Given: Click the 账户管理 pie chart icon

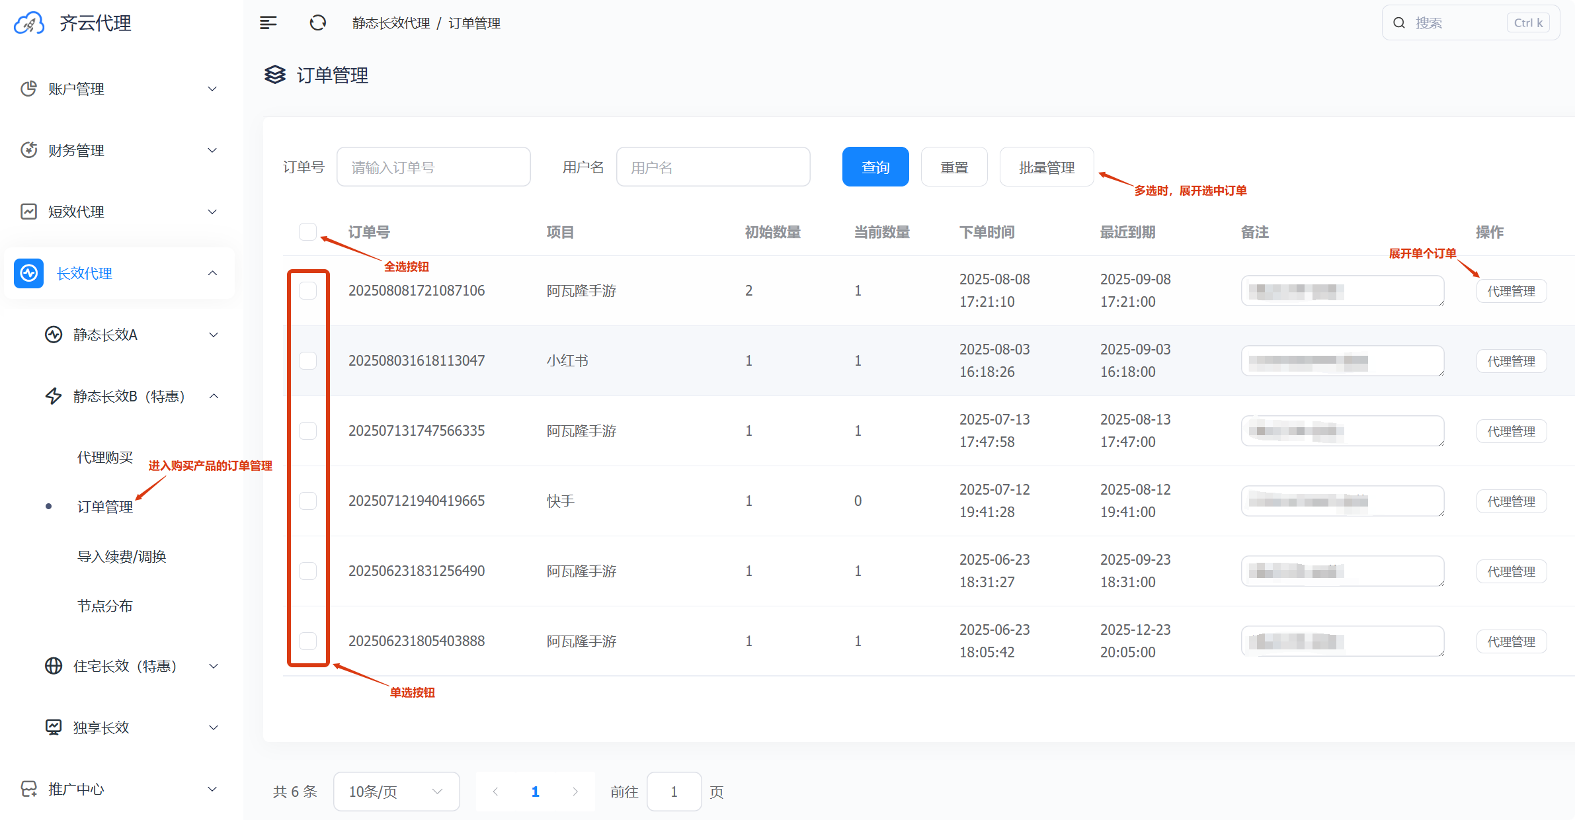Looking at the screenshot, I should tap(28, 89).
